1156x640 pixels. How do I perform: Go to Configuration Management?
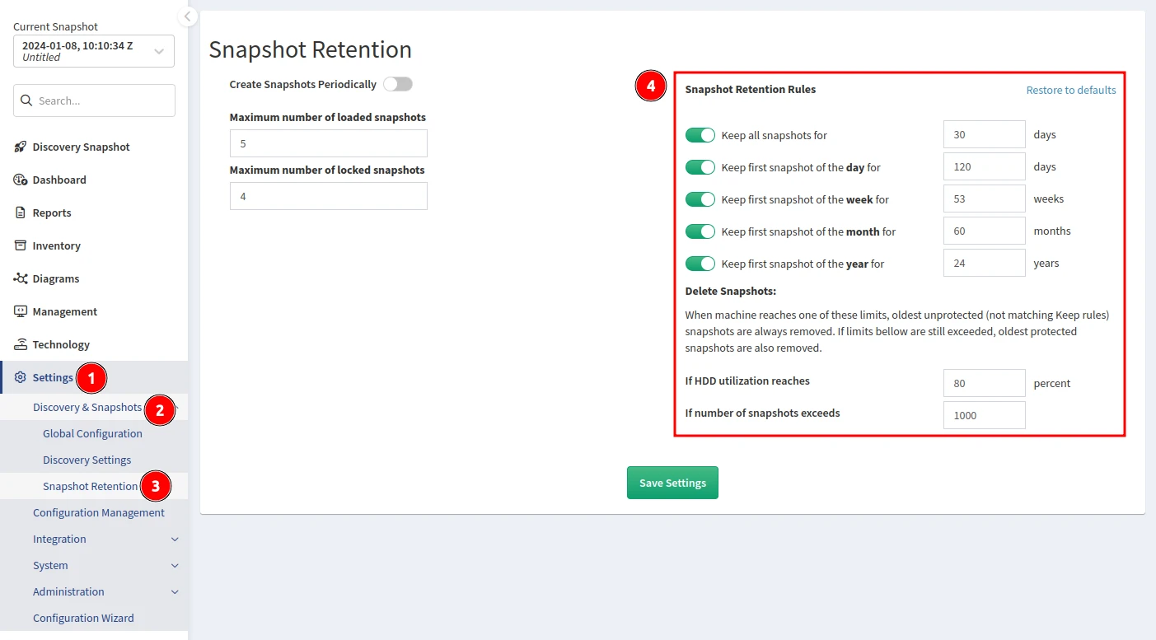pos(99,512)
